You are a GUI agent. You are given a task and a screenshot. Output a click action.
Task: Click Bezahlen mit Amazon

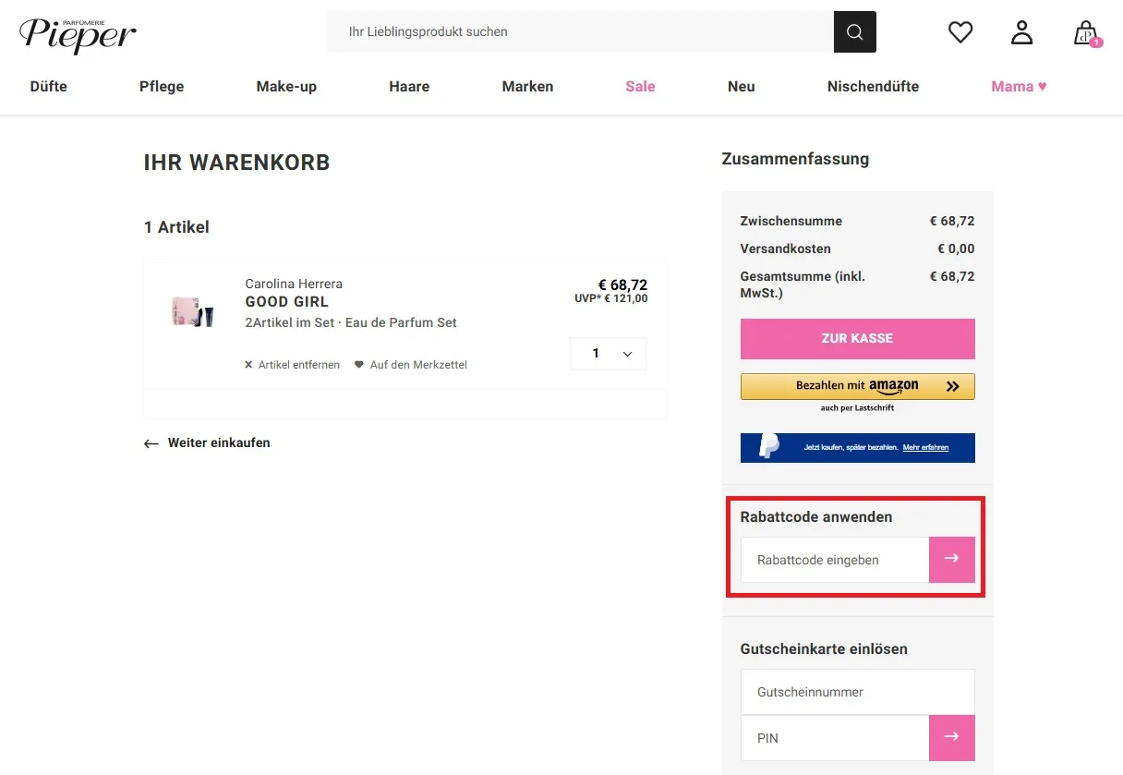[x=857, y=385]
